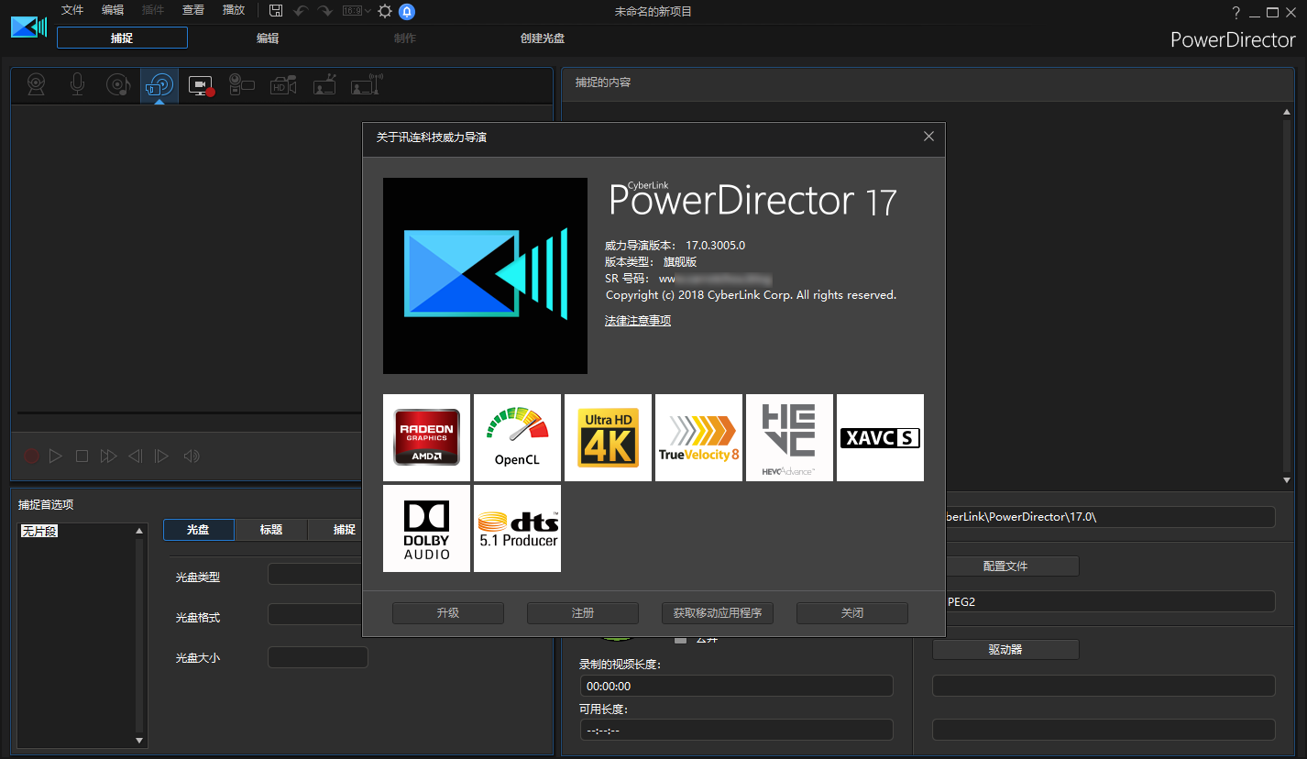Select the 光盘 tab in capture preferences
1307x759 pixels.
click(198, 530)
